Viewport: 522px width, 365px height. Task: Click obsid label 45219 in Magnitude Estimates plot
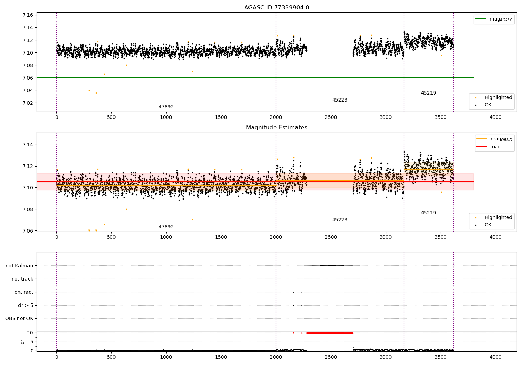tap(428, 213)
